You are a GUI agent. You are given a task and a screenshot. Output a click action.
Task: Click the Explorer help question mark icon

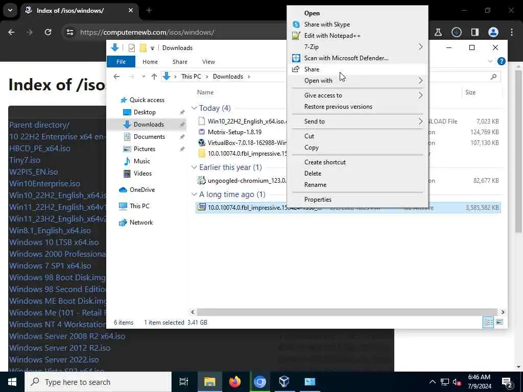502,61
